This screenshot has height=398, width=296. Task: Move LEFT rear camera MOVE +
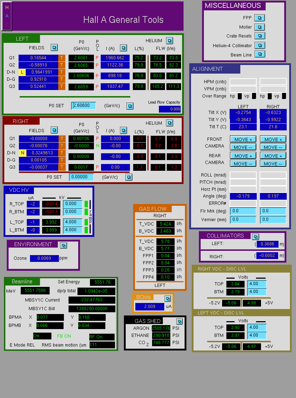click(x=243, y=156)
